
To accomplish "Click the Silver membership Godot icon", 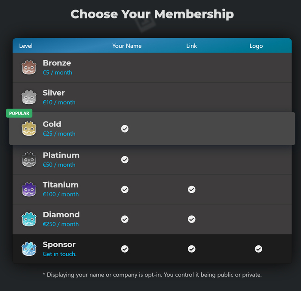I will pos(29,97).
